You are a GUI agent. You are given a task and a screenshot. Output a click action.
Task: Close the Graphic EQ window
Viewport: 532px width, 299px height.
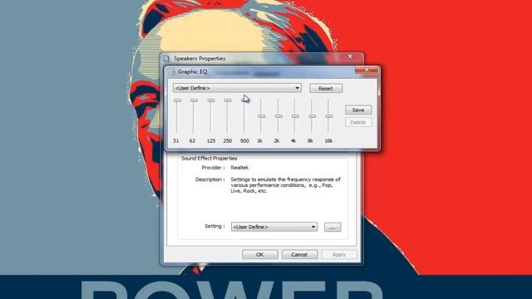pyautogui.click(x=366, y=70)
